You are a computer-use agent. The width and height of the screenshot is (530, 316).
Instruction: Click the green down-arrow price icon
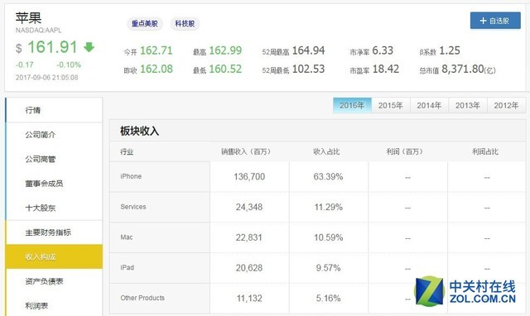coord(89,47)
